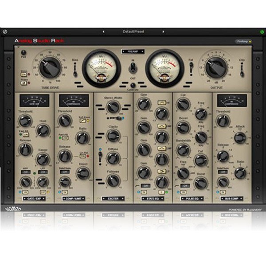The height and width of the screenshot is (266, 266).
Task: Click the HMF band shape button
Action: (x=162, y=126)
